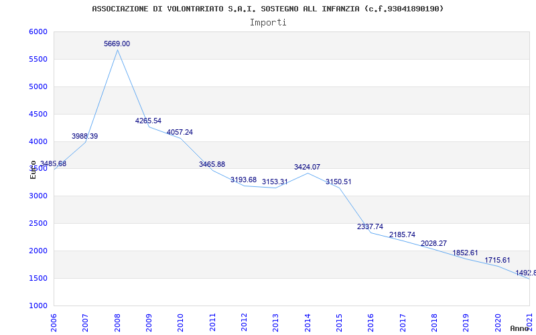Viewport: 536px width, 335px height.
Task: Click the 2015 x-axis year label
Action: tap(339, 323)
